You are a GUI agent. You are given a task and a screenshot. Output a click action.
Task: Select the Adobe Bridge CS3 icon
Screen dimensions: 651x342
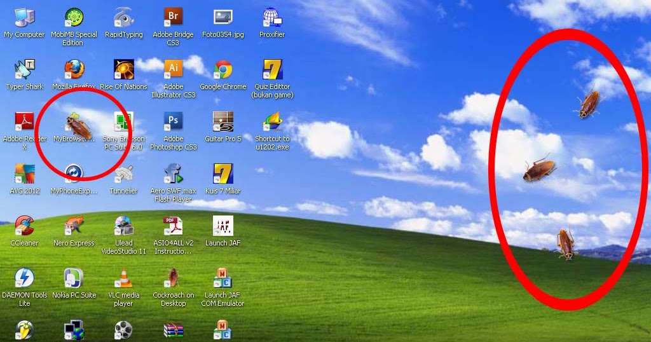pyautogui.click(x=173, y=17)
